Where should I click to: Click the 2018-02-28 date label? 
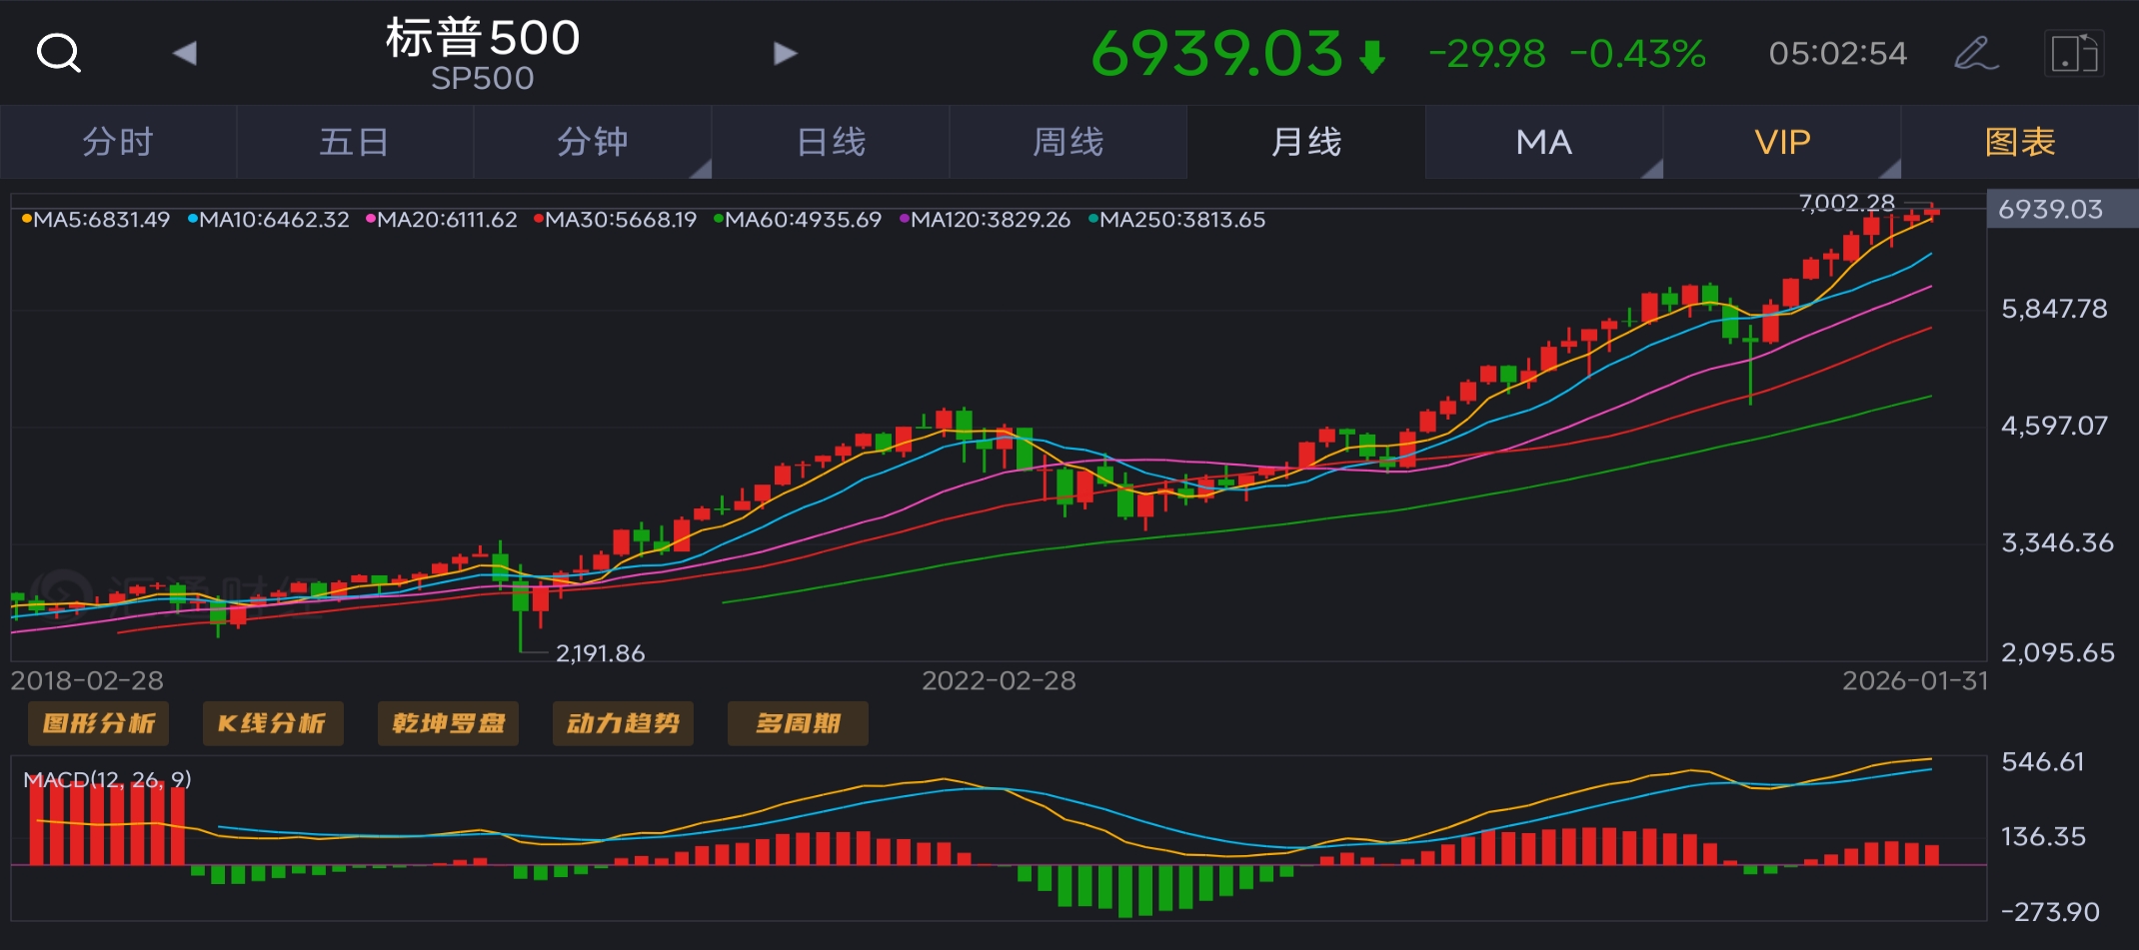pyautogui.click(x=87, y=680)
